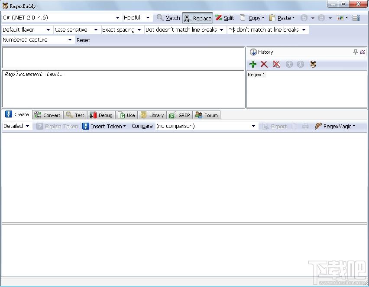The width and height of the screenshot is (369, 287).
Task: Open the Insert Token menu
Action: (104, 126)
